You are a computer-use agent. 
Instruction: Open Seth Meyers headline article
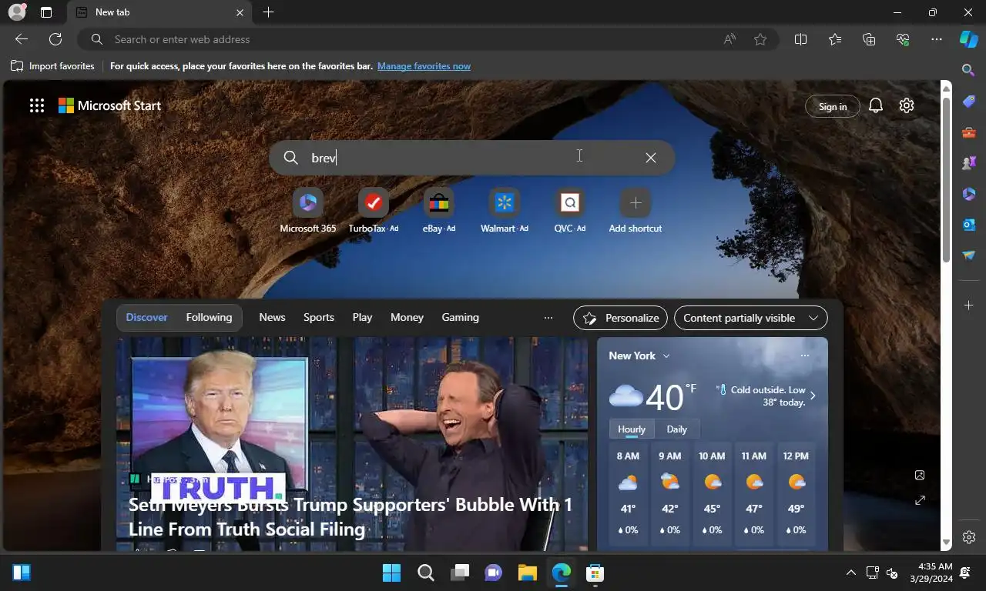(x=350, y=516)
